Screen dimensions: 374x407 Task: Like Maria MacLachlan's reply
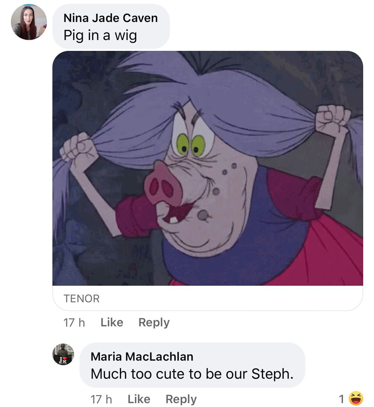click(139, 399)
